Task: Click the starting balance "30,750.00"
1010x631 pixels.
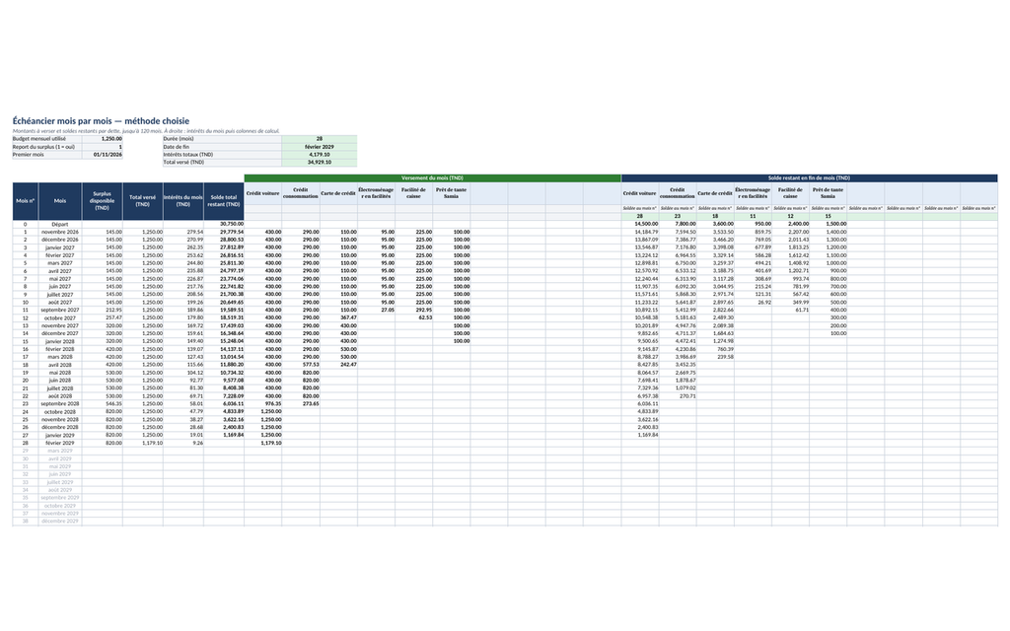Action: (x=232, y=224)
